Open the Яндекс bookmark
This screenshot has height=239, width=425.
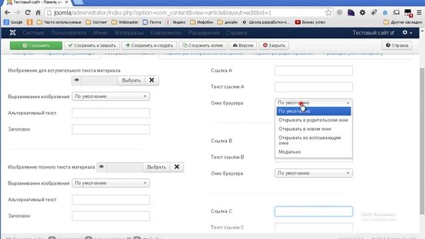176,22
